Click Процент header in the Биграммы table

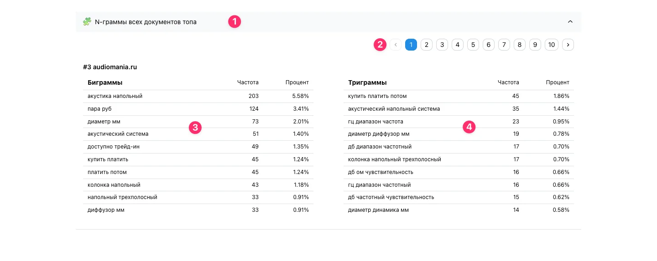point(297,82)
